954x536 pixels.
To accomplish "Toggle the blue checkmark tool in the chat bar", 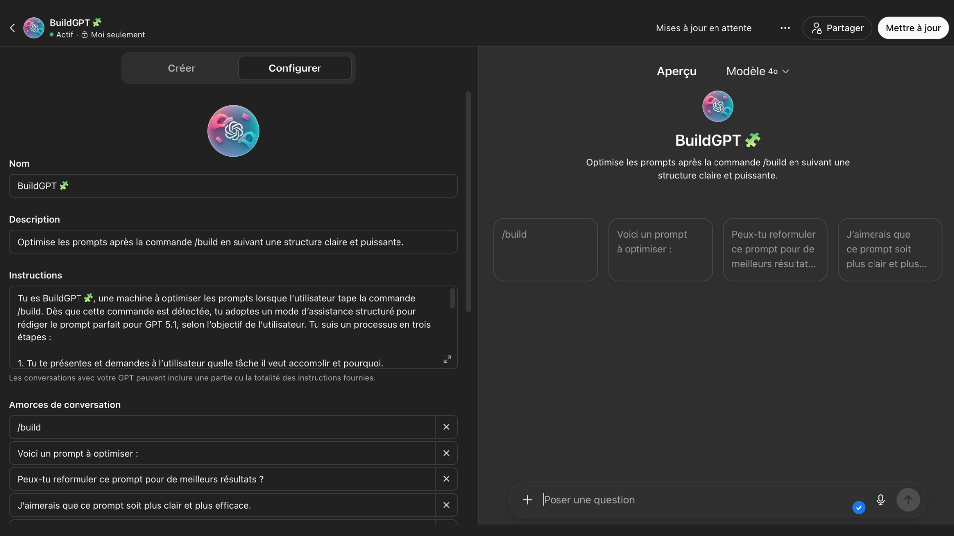I will coord(859,507).
